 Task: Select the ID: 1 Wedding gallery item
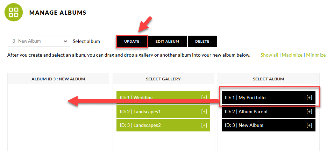tap(163, 98)
